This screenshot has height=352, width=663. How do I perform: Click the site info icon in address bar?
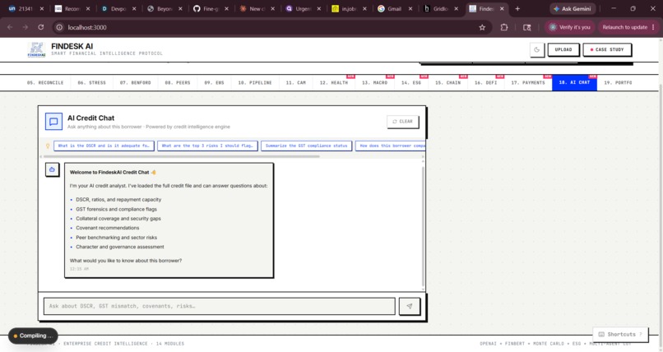tap(59, 27)
